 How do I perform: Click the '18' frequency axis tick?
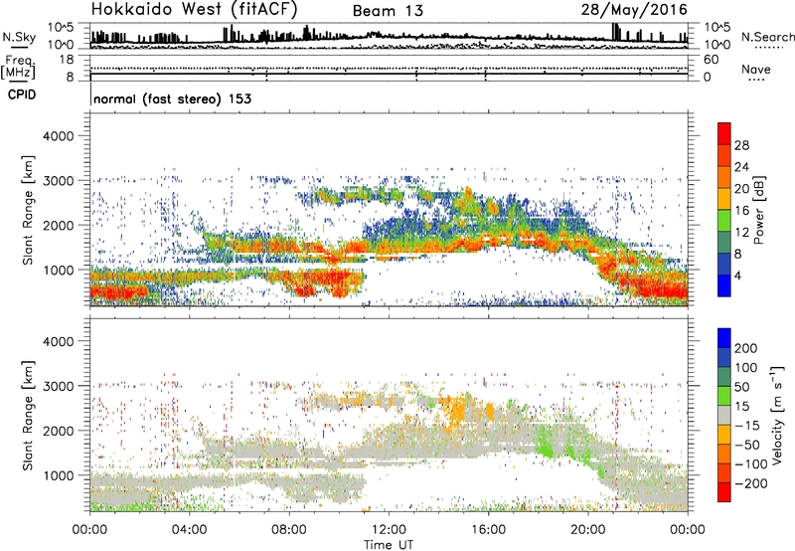67,60
